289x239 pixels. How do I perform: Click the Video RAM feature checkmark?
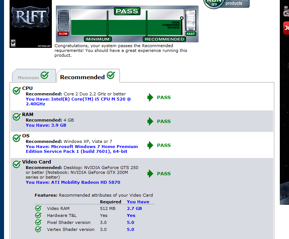tap(38, 208)
